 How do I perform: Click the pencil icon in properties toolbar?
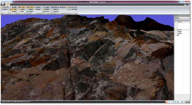[x=182, y=20]
